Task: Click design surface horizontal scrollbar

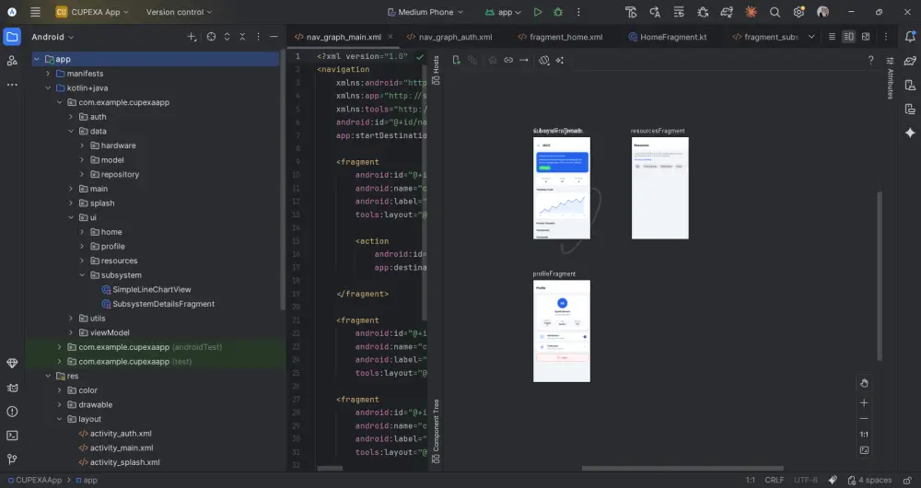Action: [682, 468]
